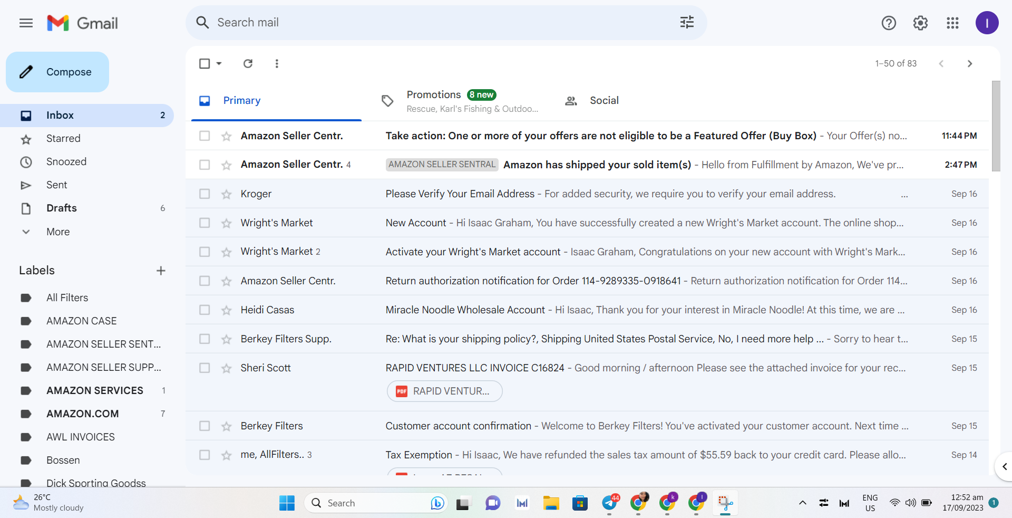The image size is (1012, 518).
Task: Open the Starred folder
Action: (x=87, y=138)
